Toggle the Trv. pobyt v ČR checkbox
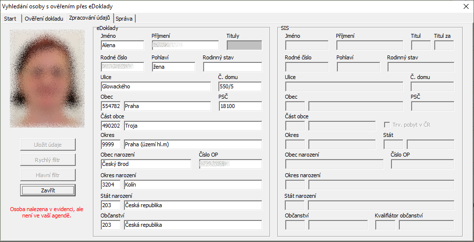This screenshot has width=474, height=242. [387, 125]
